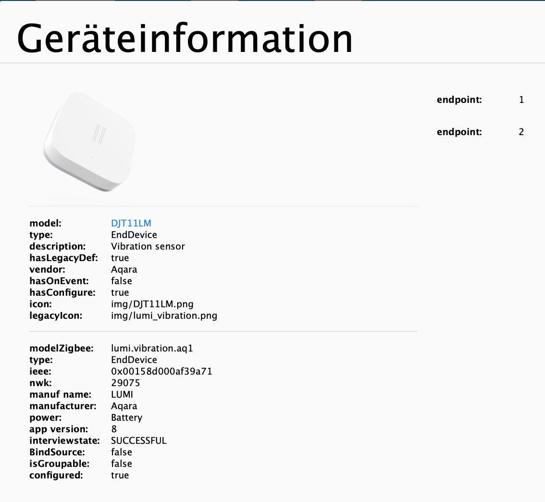
Task: Click the BindSource value 'false'
Action: pyautogui.click(x=121, y=452)
